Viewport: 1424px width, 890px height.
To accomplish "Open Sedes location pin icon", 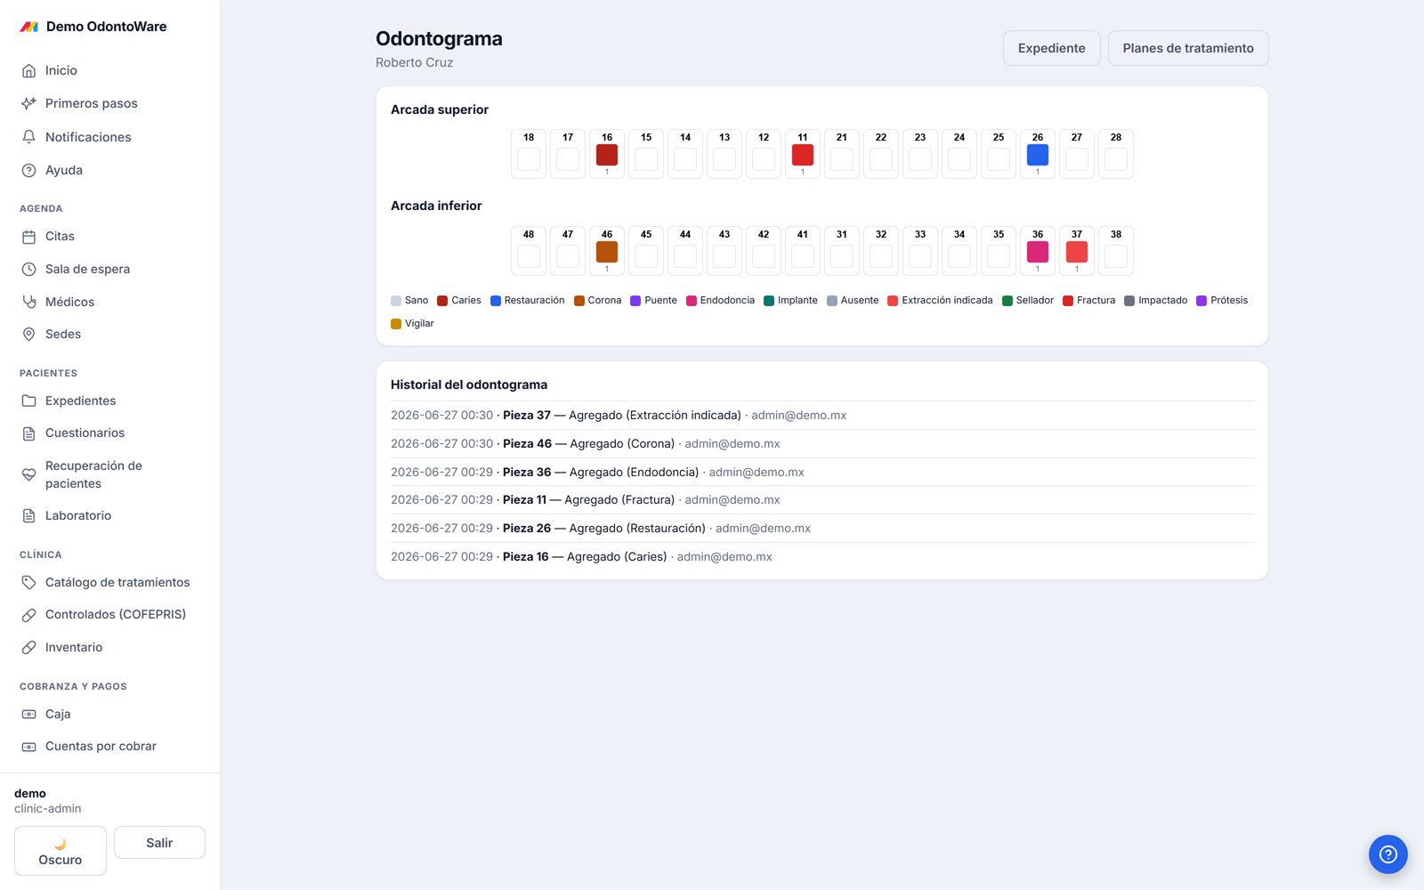I will click(28, 334).
